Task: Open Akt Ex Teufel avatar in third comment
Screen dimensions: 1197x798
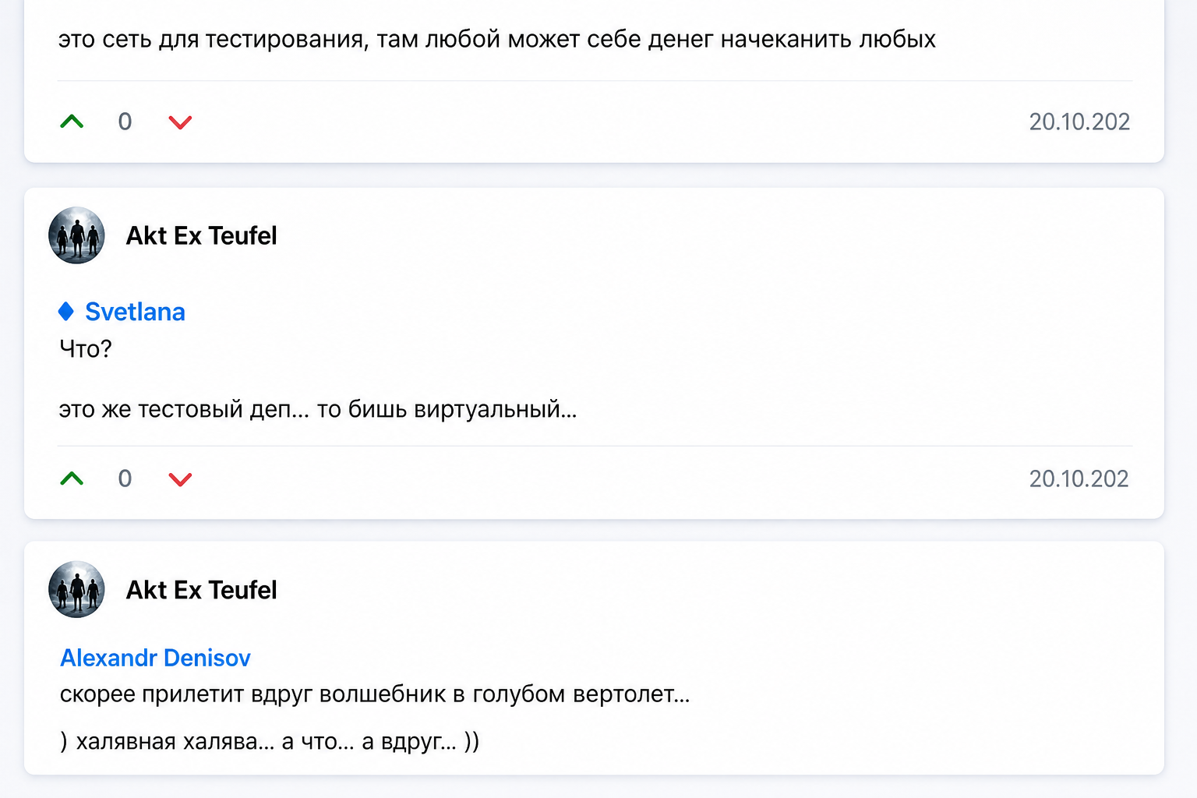Action: point(76,590)
